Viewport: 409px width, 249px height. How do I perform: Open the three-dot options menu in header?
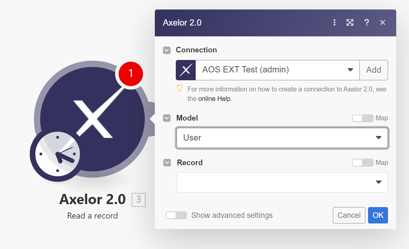[334, 23]
